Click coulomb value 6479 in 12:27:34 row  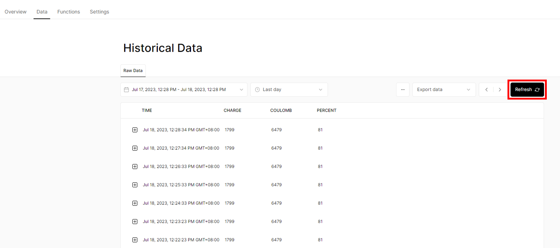(x=276, y=148)
